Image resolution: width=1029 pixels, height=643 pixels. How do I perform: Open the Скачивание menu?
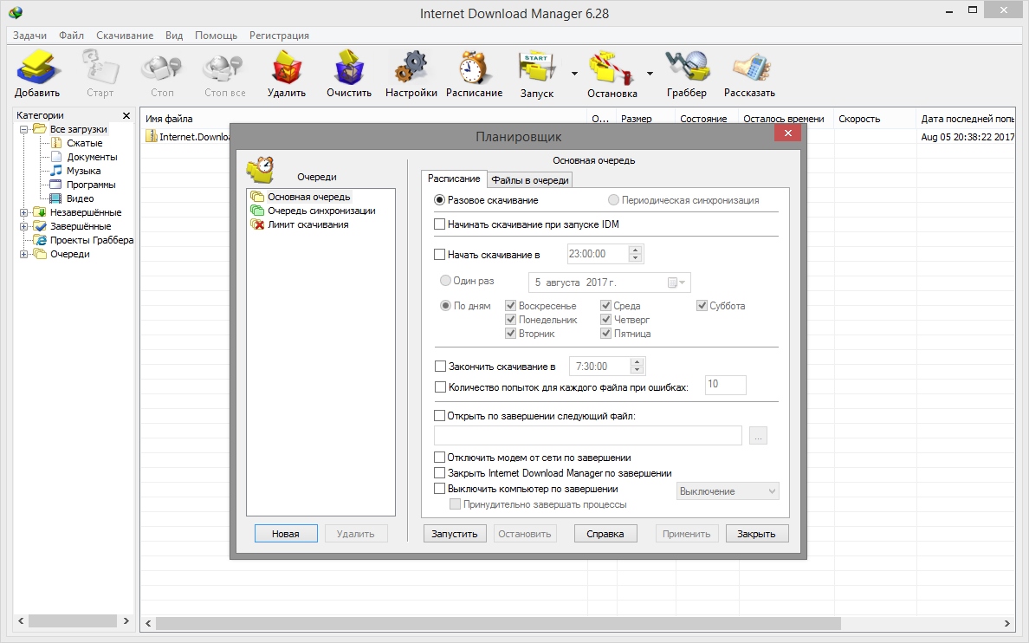pyautogui.click(x=125, y=36)
